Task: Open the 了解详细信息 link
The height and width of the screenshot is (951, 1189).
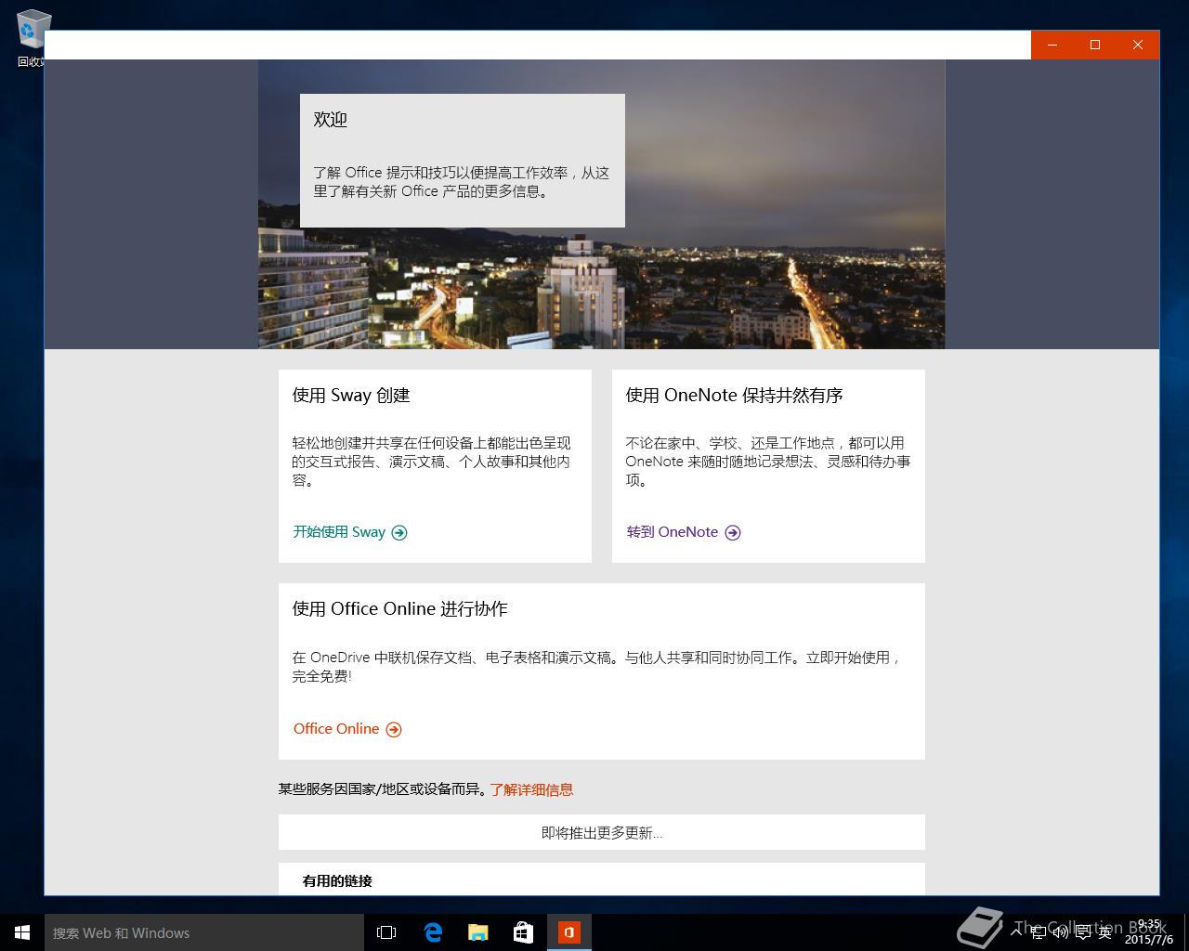Action: tap(531, 789)
